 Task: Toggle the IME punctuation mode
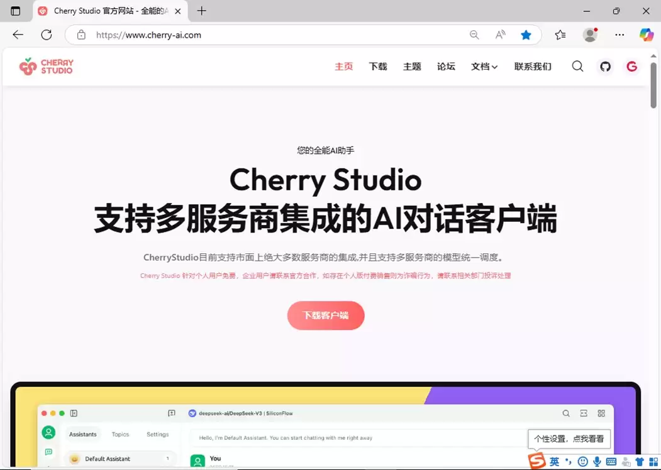[569, 462]
